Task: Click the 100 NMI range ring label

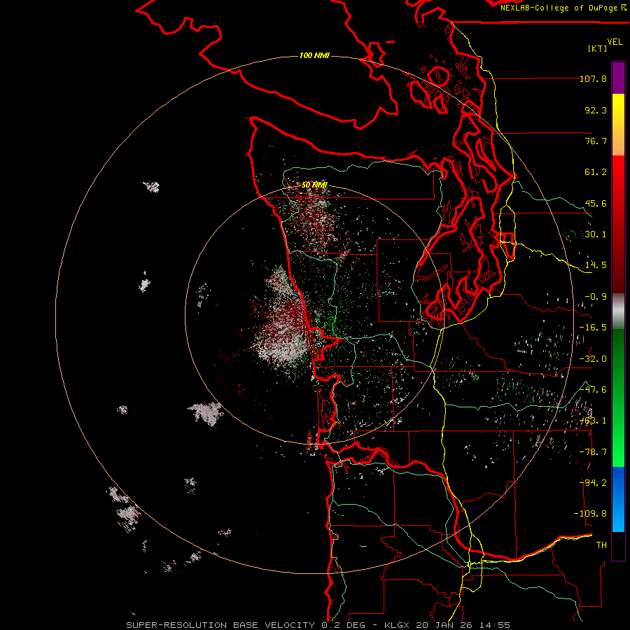Action: point(314,55)
